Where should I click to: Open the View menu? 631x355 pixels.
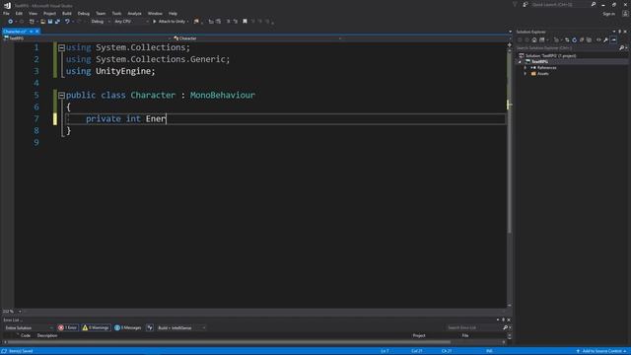[x=33, y=13]
